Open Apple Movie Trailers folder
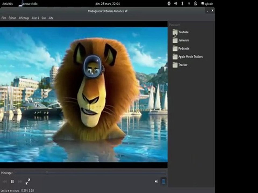The width and height of the screenshot is (258, 193). [x=188, y=57]
